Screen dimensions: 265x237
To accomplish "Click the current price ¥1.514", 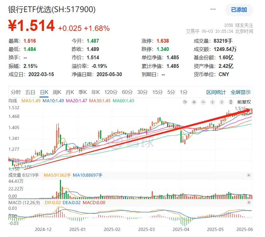I will tap(32, 26).
